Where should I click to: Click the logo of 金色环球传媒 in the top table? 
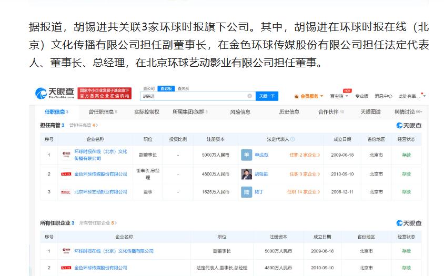coord(66,174)
